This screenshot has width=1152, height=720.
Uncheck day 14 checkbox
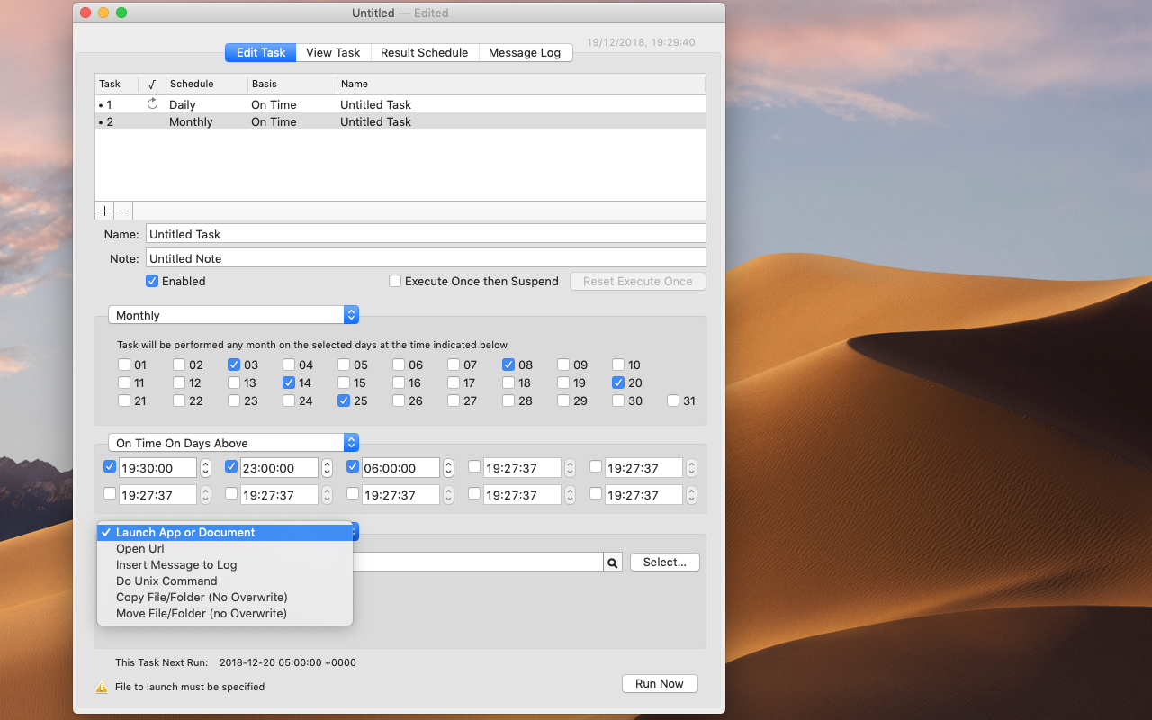click(289, 382)
